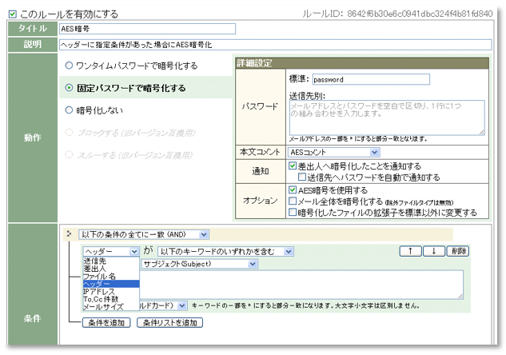506x355 pixels.
Task: Choose 差出人 from the dropdown list
Action: coord(111,268)
